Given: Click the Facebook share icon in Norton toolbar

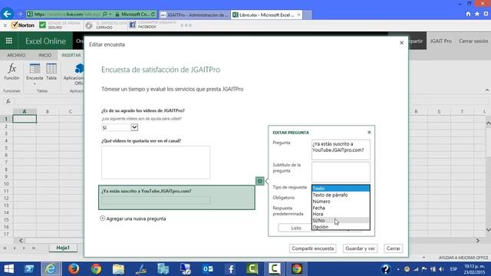Looking at the screenshot, I should tap(133, 25).
